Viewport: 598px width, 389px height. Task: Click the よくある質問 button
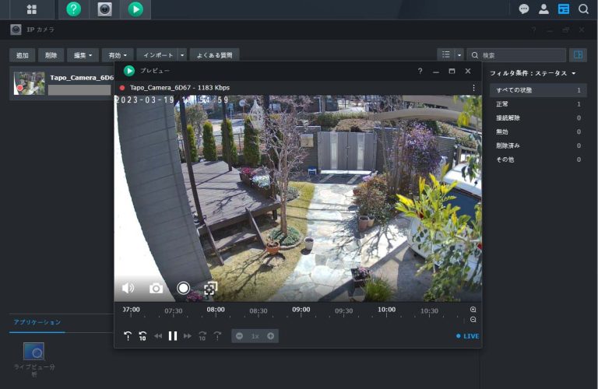point(214,55)
